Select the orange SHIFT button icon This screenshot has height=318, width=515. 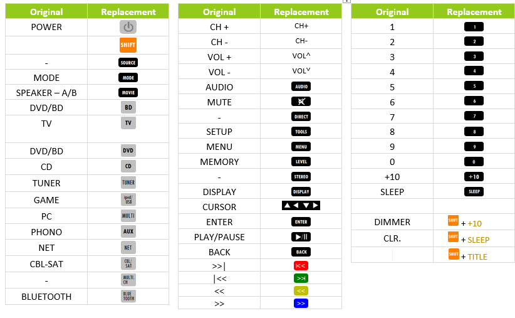[128, 45]
